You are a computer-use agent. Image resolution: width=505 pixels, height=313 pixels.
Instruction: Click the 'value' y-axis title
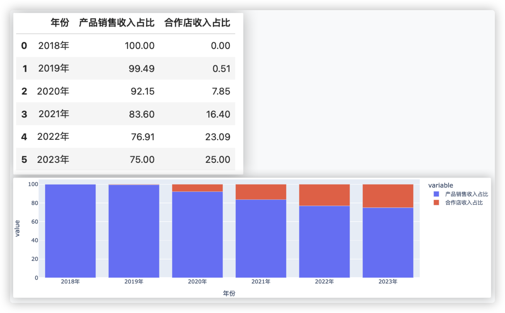(x=17, y=228)
